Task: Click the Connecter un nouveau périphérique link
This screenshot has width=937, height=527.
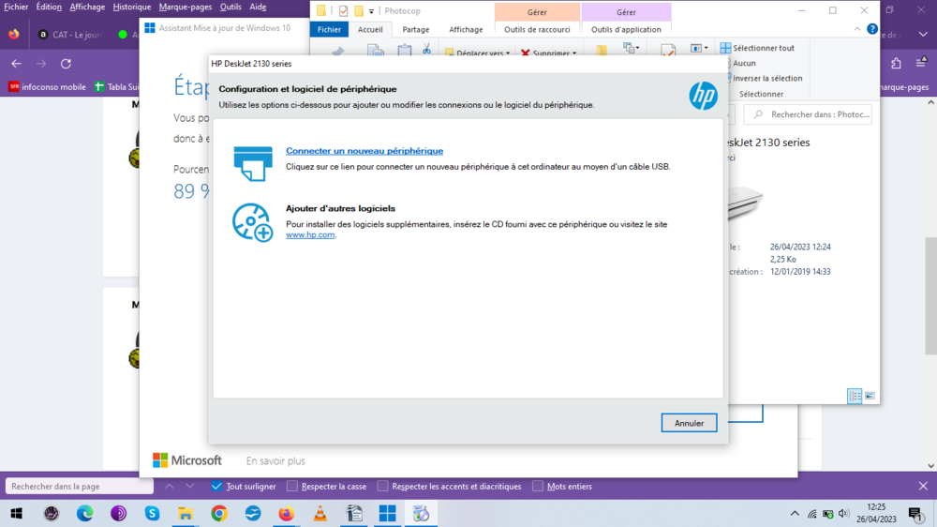Action: pos(364,151)
